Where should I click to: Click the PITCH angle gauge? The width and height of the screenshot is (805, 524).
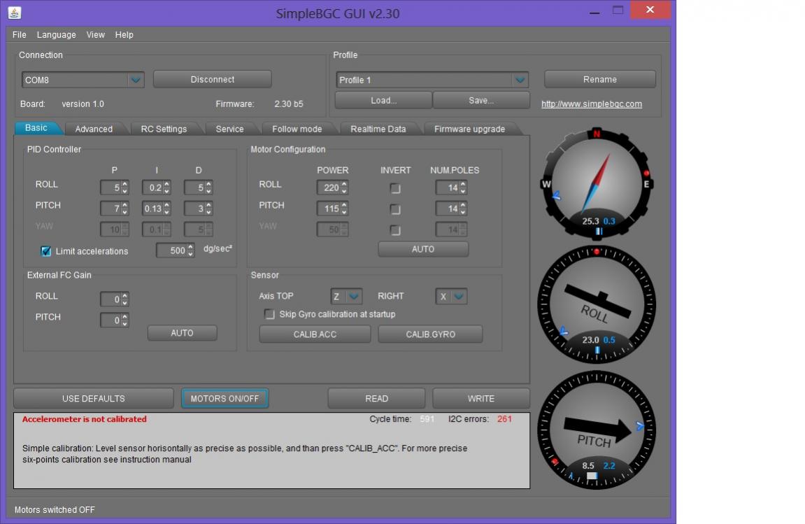(597, 430)
